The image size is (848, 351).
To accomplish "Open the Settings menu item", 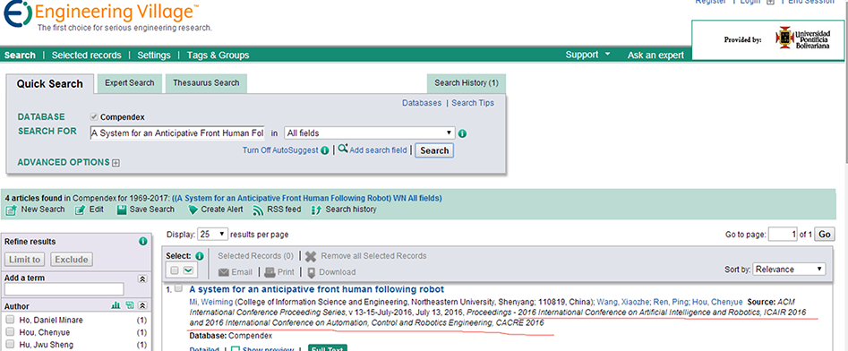I will click(154, 56).
